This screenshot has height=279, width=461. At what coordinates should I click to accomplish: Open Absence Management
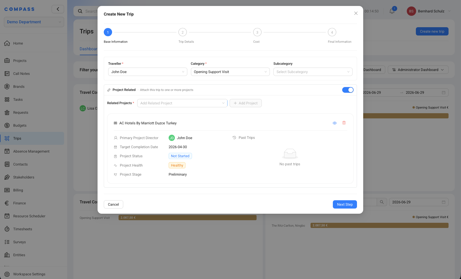pos(32,151)
